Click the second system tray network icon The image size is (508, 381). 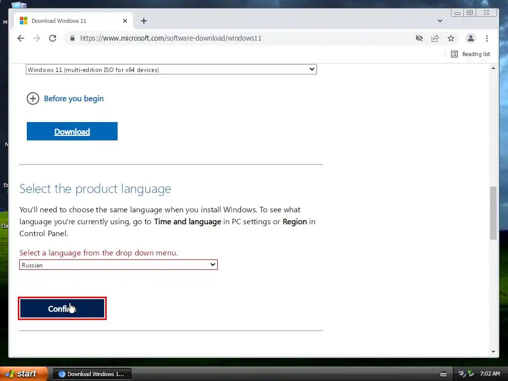point(471,374)
